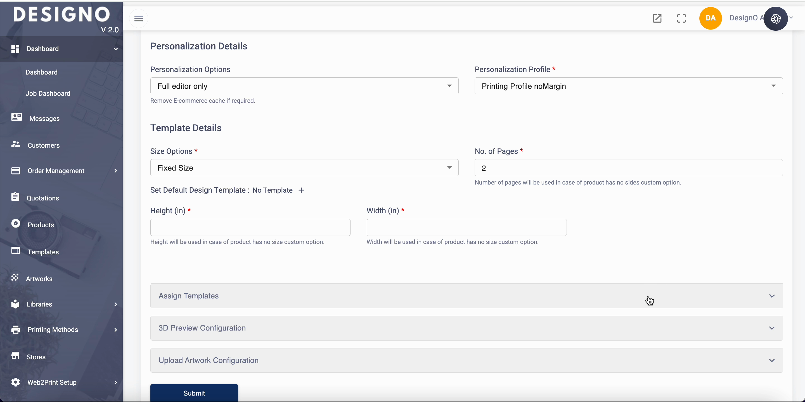Expand the 3D Preview Configuration section
805x402 pixels.
click(x=466, y=328)
